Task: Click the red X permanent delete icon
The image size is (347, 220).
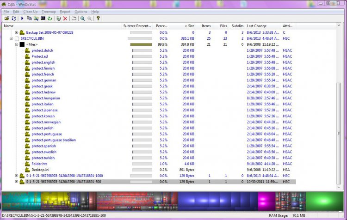Action: point(65,18)
